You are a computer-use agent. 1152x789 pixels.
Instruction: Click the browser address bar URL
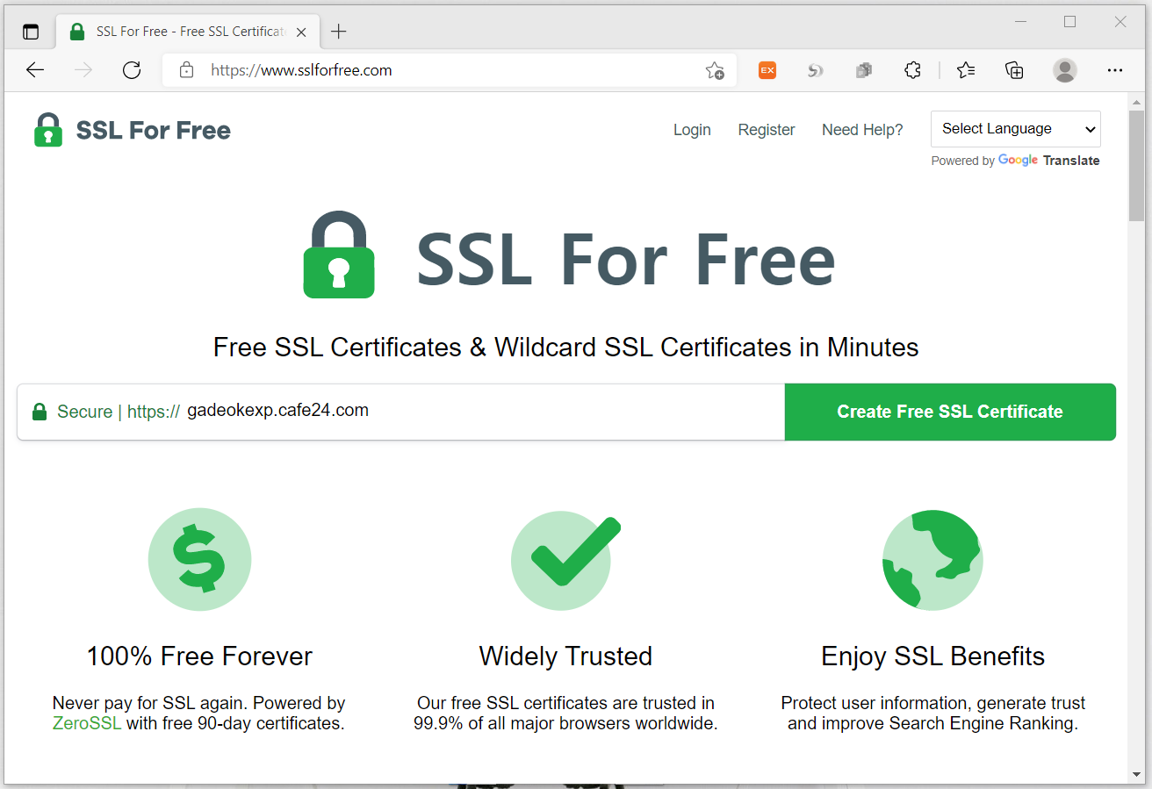click(301, 70)
